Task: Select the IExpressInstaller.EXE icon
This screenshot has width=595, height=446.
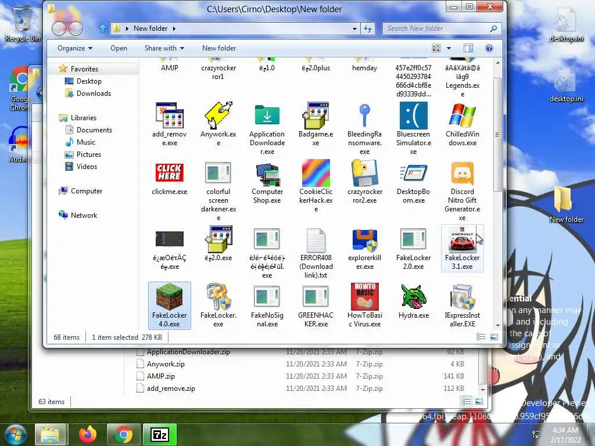Action: coord(462,297)
